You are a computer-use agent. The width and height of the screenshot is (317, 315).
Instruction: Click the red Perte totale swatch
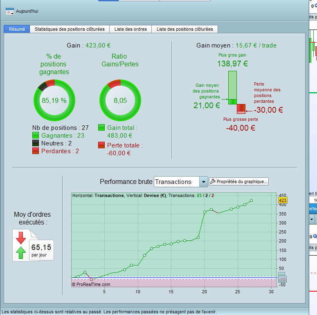pos(101,145)
